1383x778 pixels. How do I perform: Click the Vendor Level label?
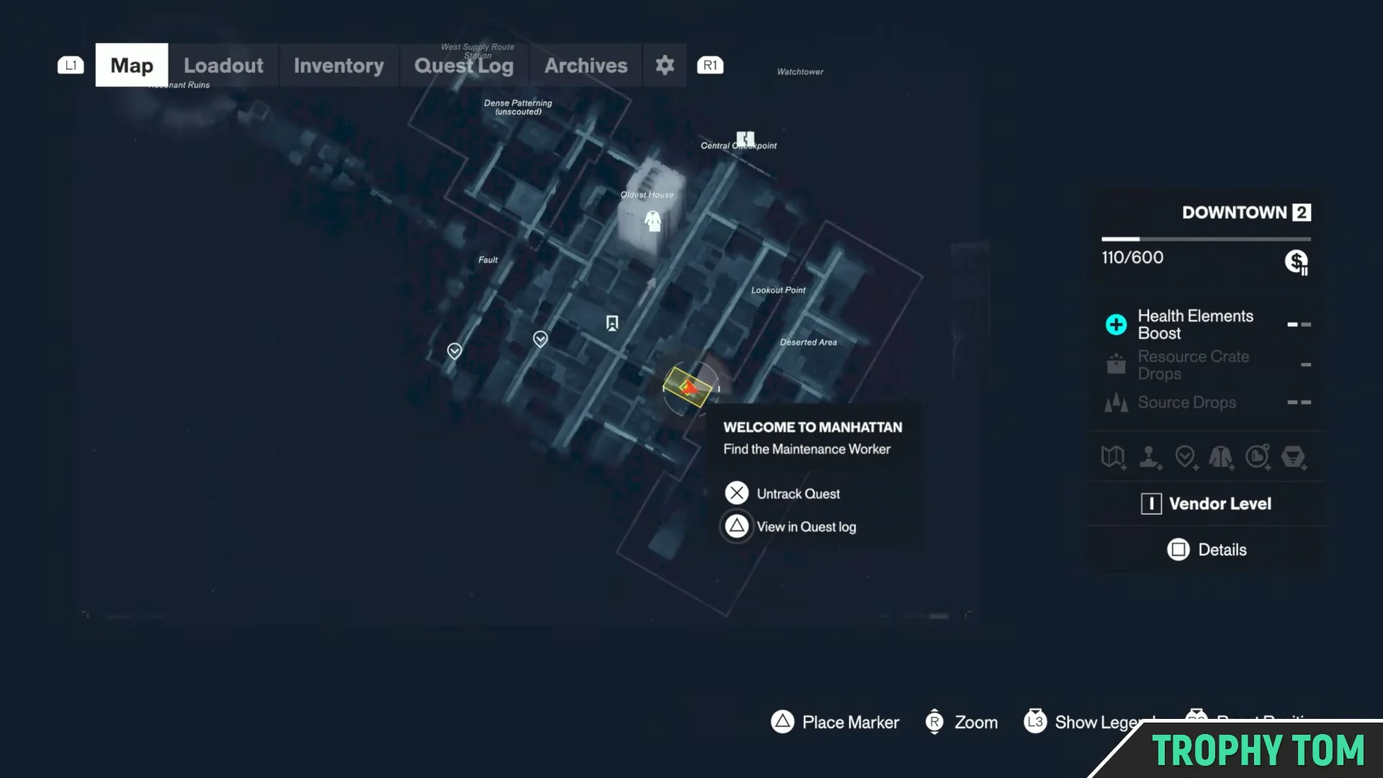coord(1219,504)
